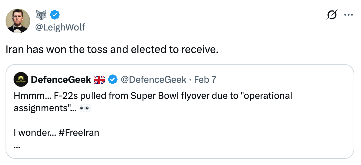Open the Grok explain-post icon
361x165 pixels.
tap(331, 15)
